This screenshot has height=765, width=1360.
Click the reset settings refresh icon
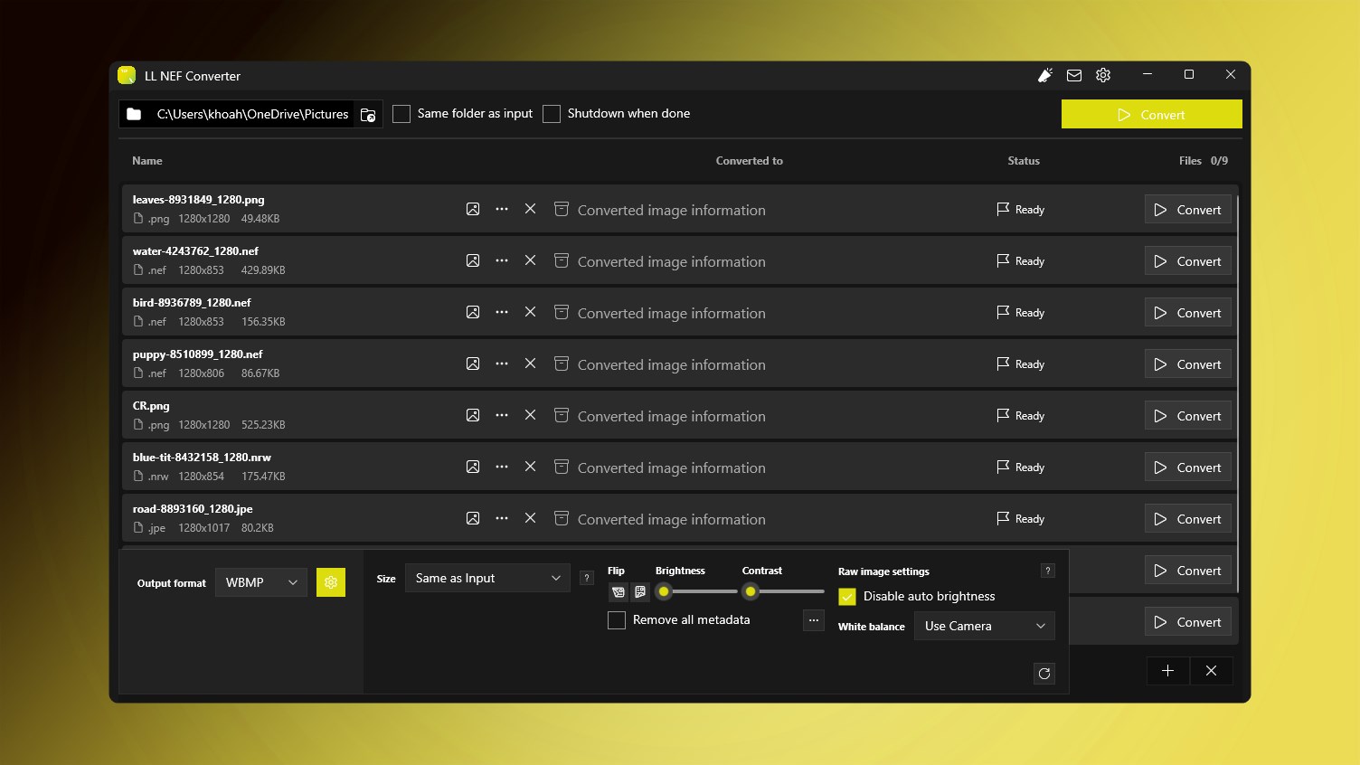(1044, 674)
